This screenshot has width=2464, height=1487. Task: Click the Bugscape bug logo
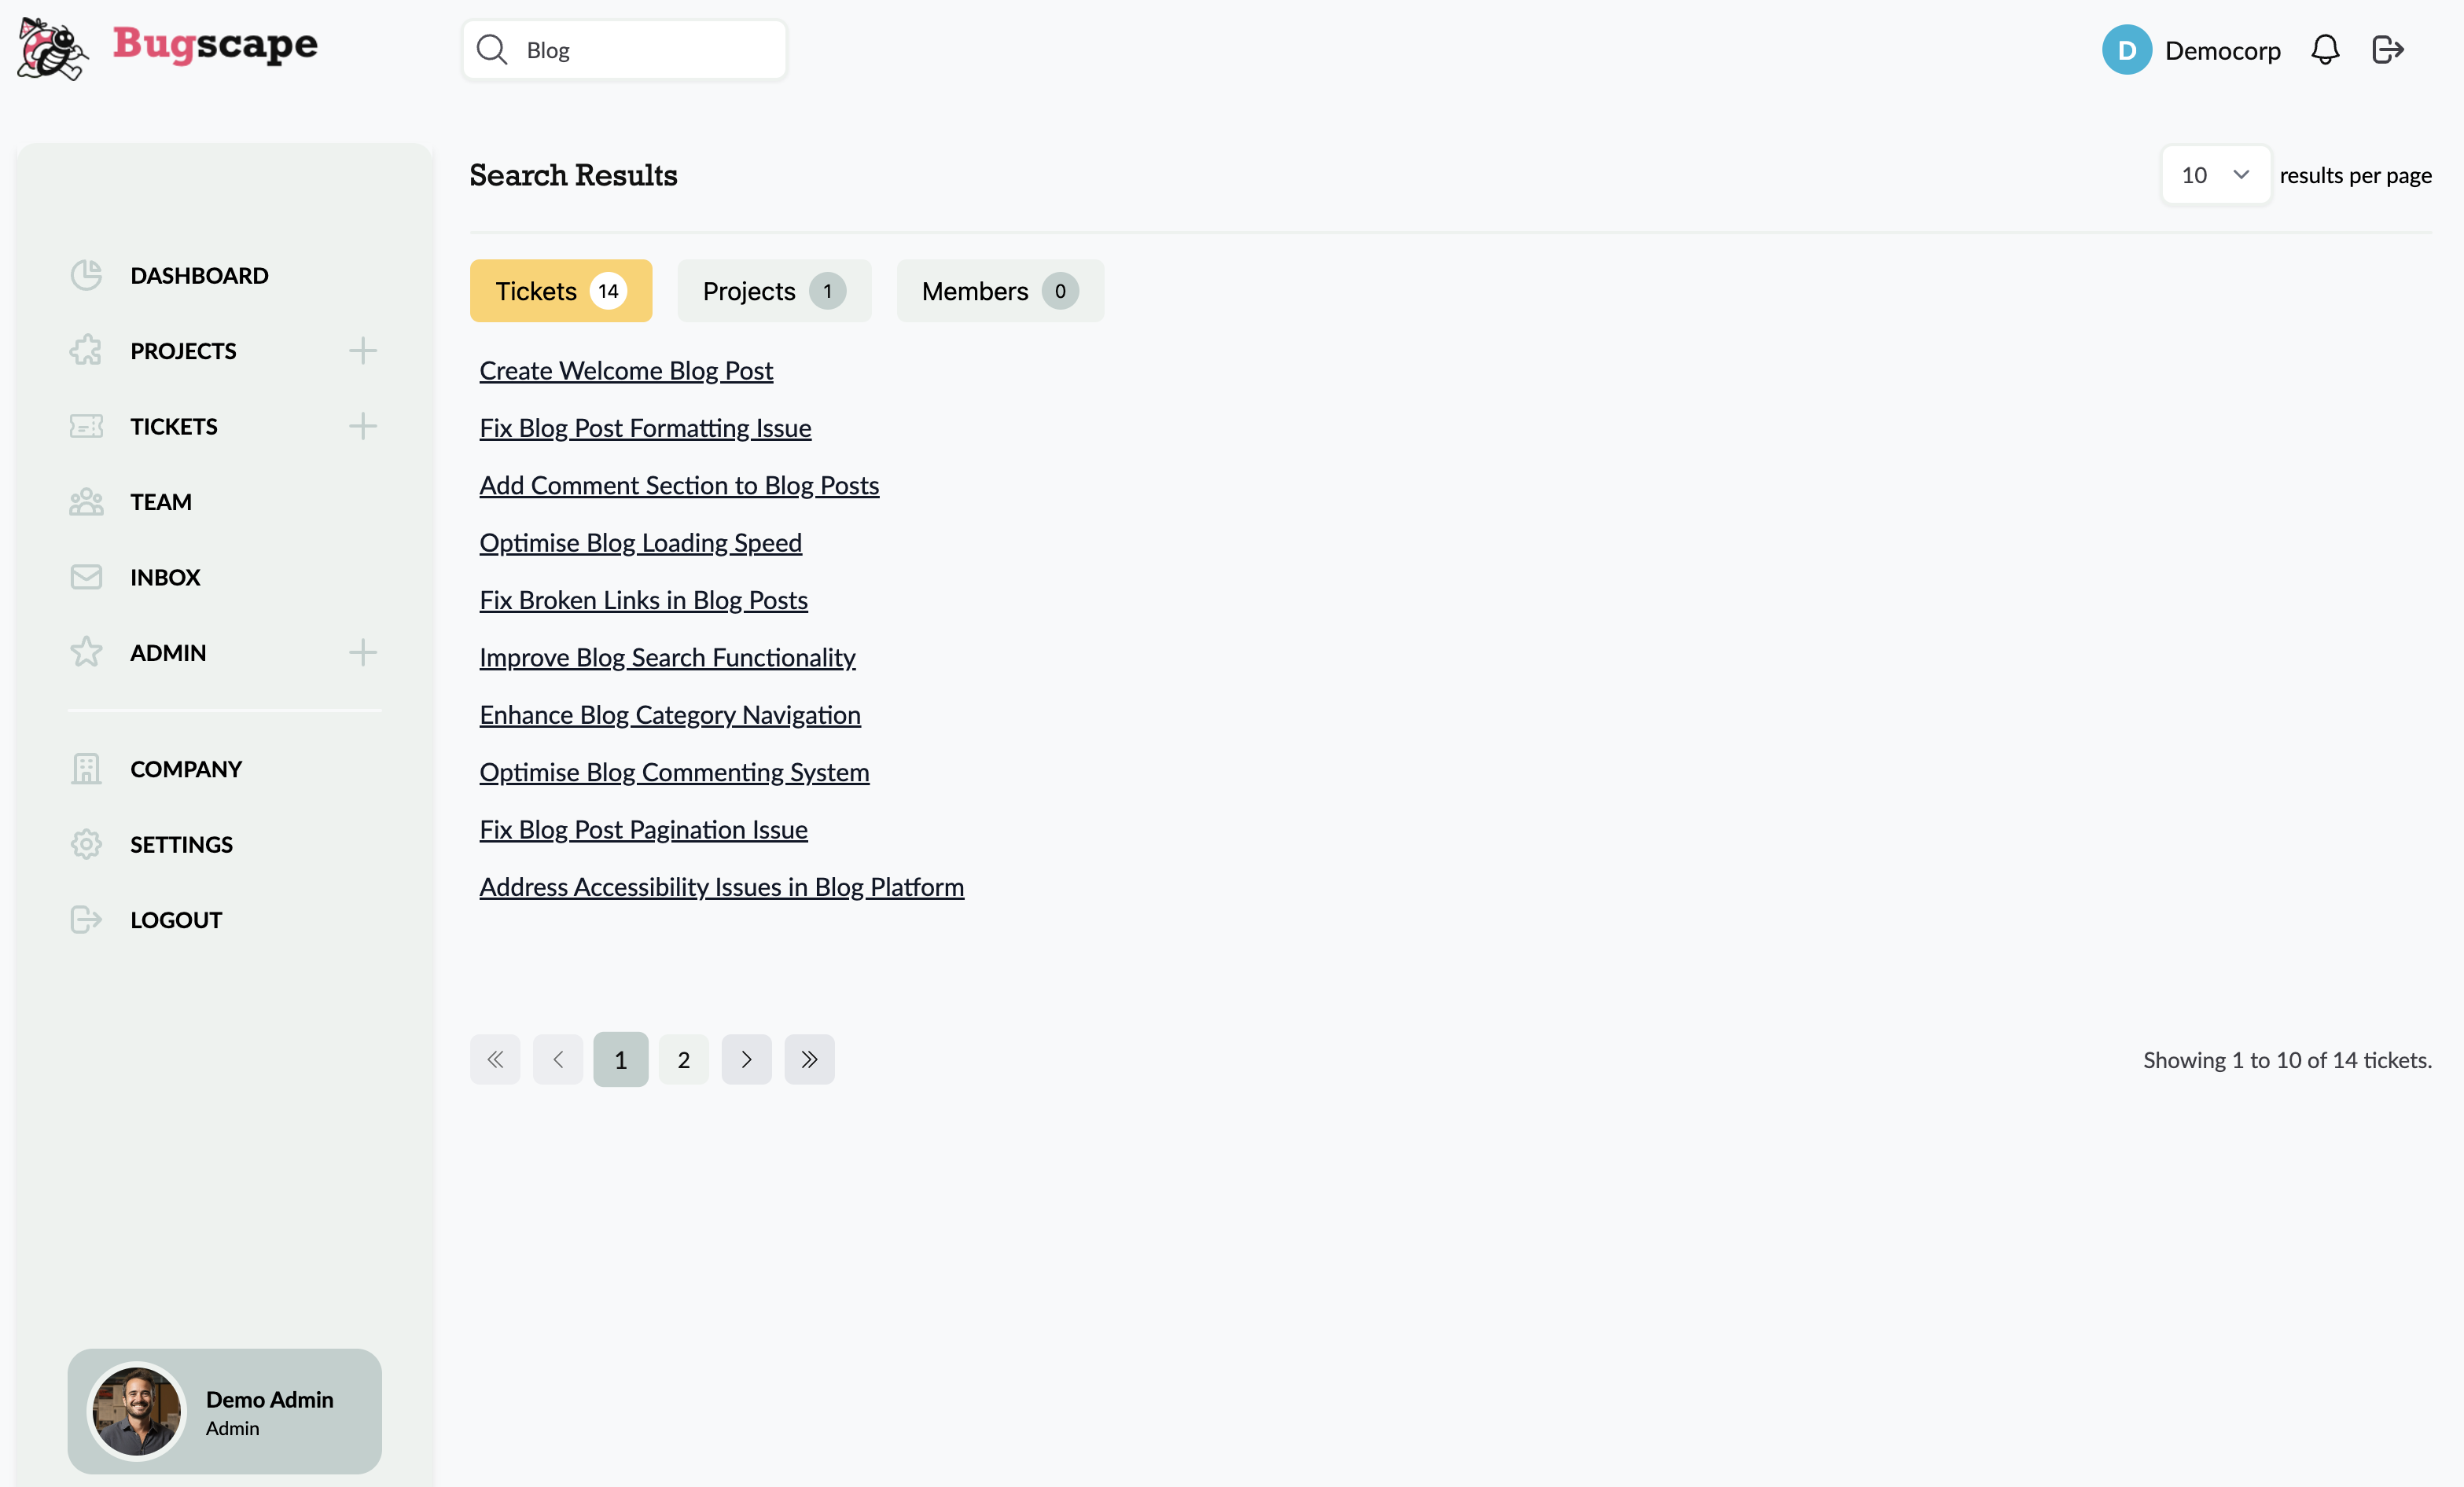pyautogui.click(x=52, y=48)
